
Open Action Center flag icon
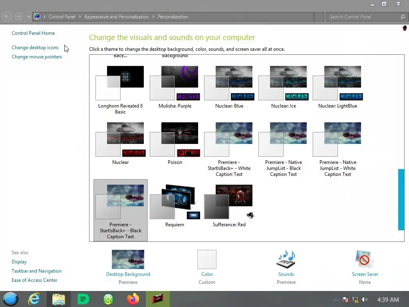tap(345, 299)
